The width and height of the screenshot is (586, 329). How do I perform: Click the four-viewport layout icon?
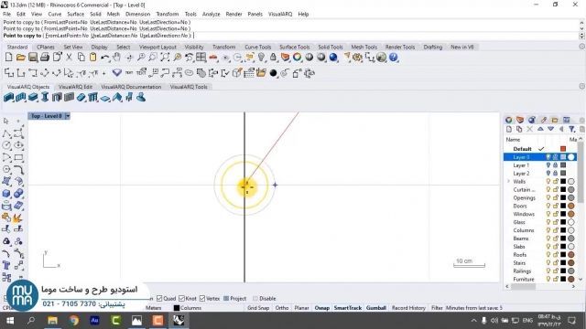click(201, 57)
